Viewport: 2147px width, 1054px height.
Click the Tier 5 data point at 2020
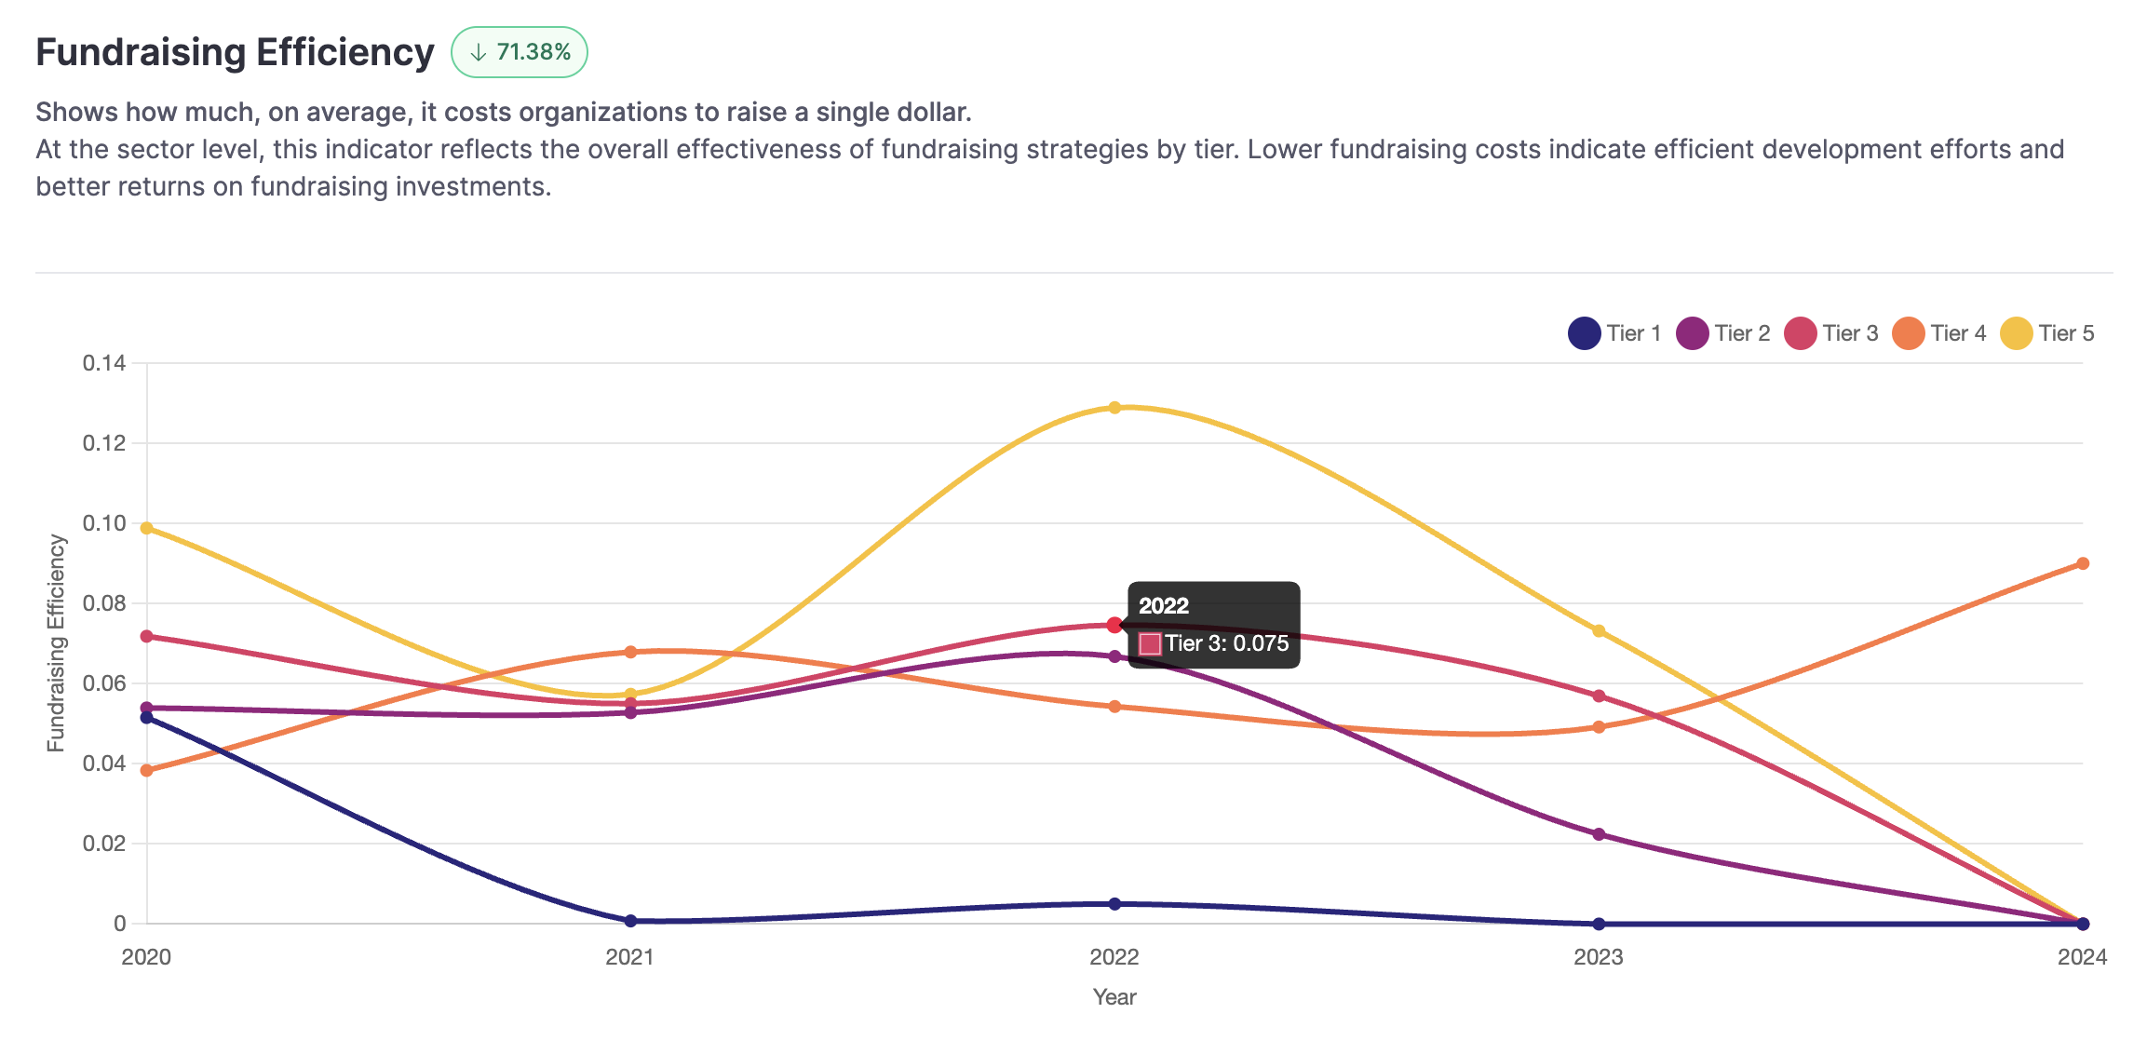(x=146, y=528)
